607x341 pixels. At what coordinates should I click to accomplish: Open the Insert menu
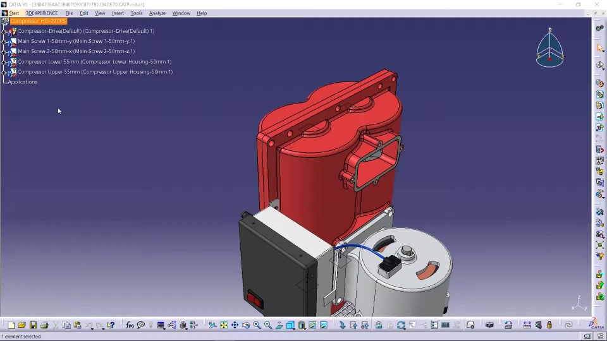coord(118,13)
